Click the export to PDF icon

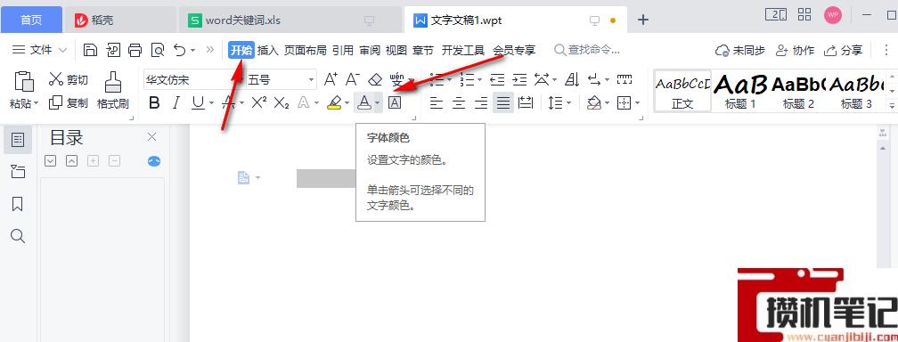(x=113, y=51)
